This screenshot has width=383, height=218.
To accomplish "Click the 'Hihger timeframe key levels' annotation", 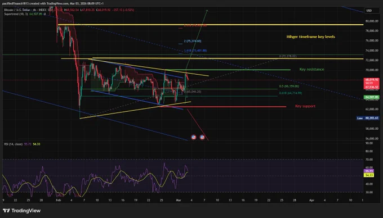I will 311,37.
